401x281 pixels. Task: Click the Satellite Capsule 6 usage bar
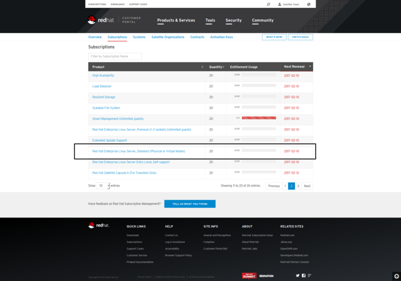(259, 172)
